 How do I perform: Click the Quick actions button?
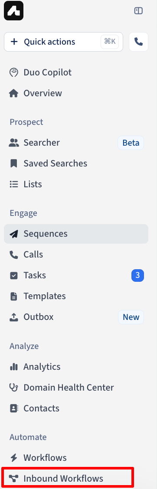(63, 42)
